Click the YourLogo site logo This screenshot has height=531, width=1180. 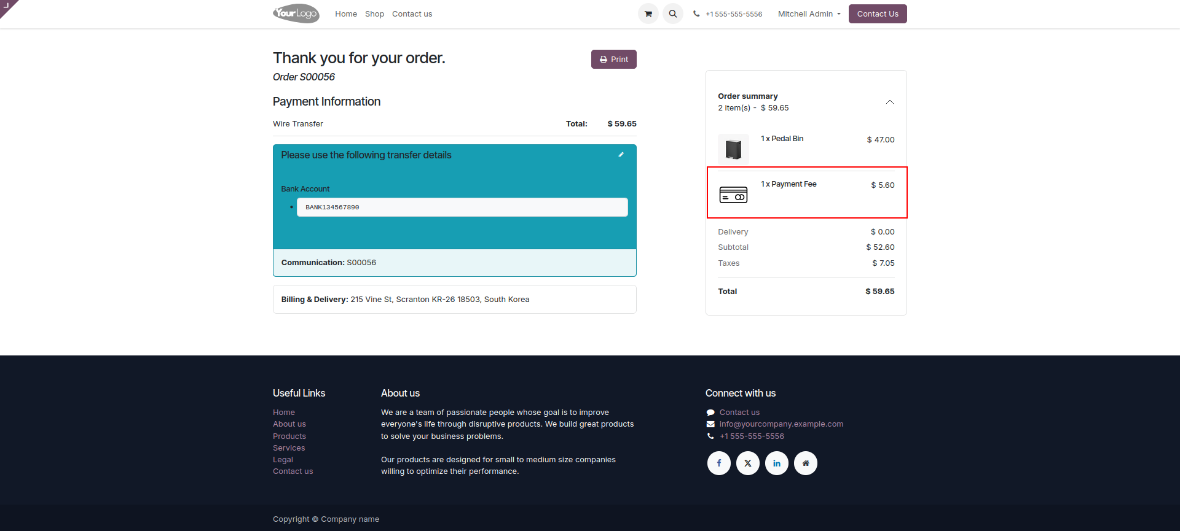pos(296,14)
